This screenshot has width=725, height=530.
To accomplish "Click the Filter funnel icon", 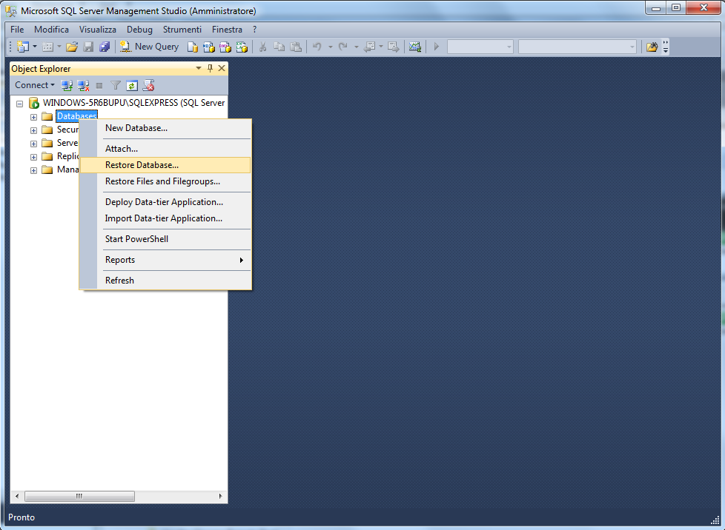I will pyautogui.click(x=116, y=85).
